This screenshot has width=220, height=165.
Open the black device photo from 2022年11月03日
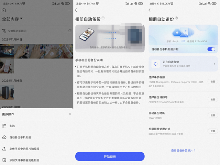(x=7, y=92)
